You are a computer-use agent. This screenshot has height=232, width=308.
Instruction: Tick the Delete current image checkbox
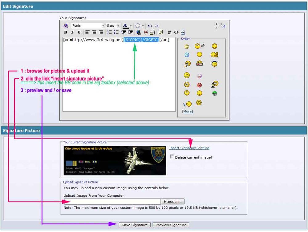(172, 156)
